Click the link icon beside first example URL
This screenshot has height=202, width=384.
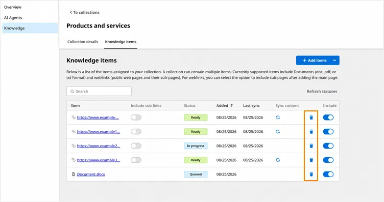coord(73,118)
